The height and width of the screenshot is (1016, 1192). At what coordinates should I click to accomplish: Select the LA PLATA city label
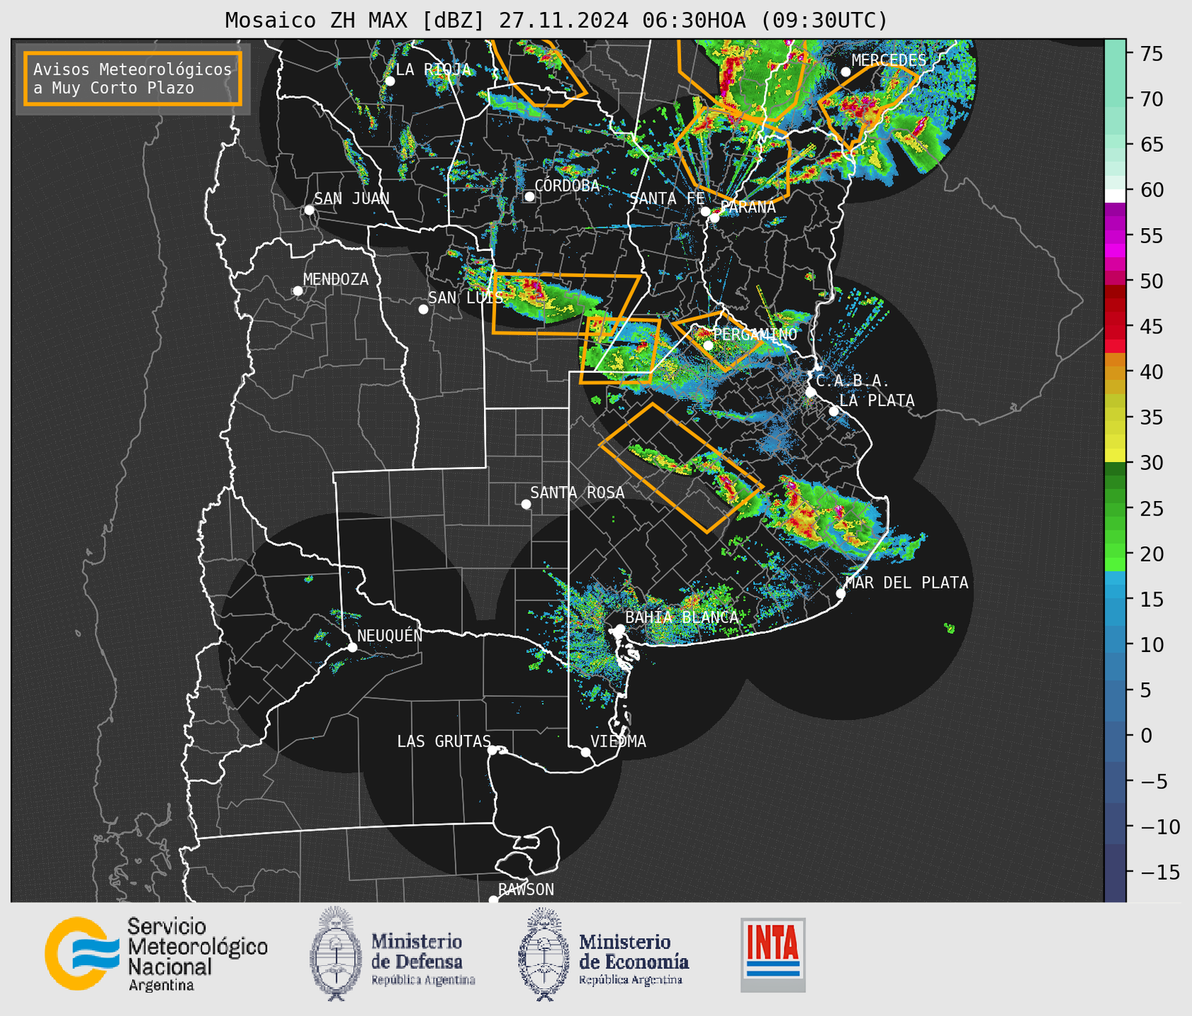pos(877,401)
